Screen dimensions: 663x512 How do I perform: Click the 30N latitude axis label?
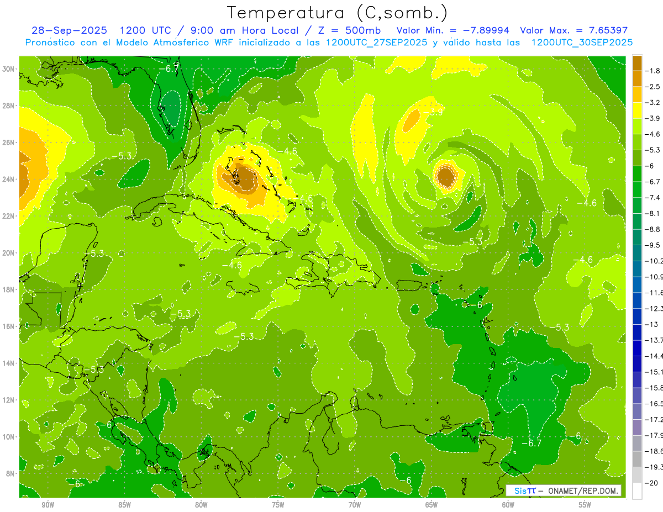[9, 69]
